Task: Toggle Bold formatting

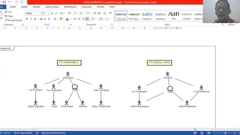Action: [x=27, y=19]
